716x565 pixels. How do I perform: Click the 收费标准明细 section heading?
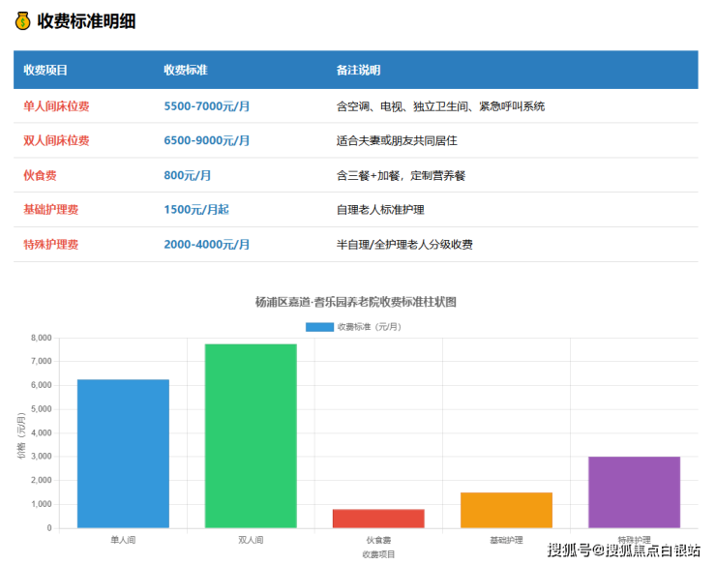(86, 21)
